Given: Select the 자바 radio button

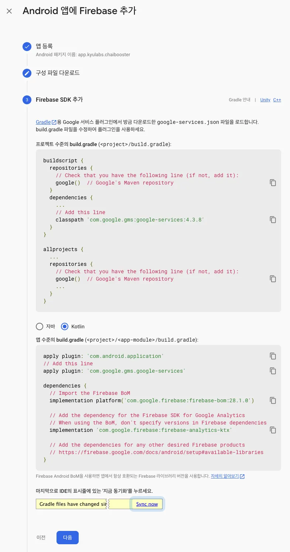Looking at the screenshot, I should [x=40, y=326].
